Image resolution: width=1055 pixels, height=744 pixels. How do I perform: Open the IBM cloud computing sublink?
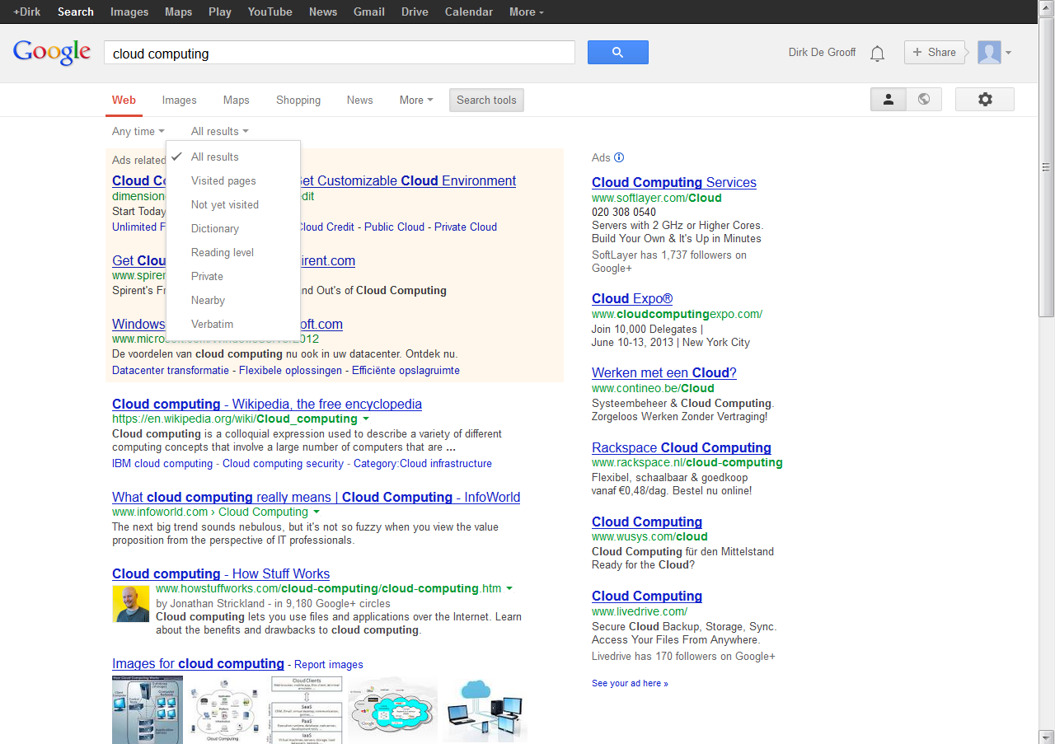(x=162, y=464)
